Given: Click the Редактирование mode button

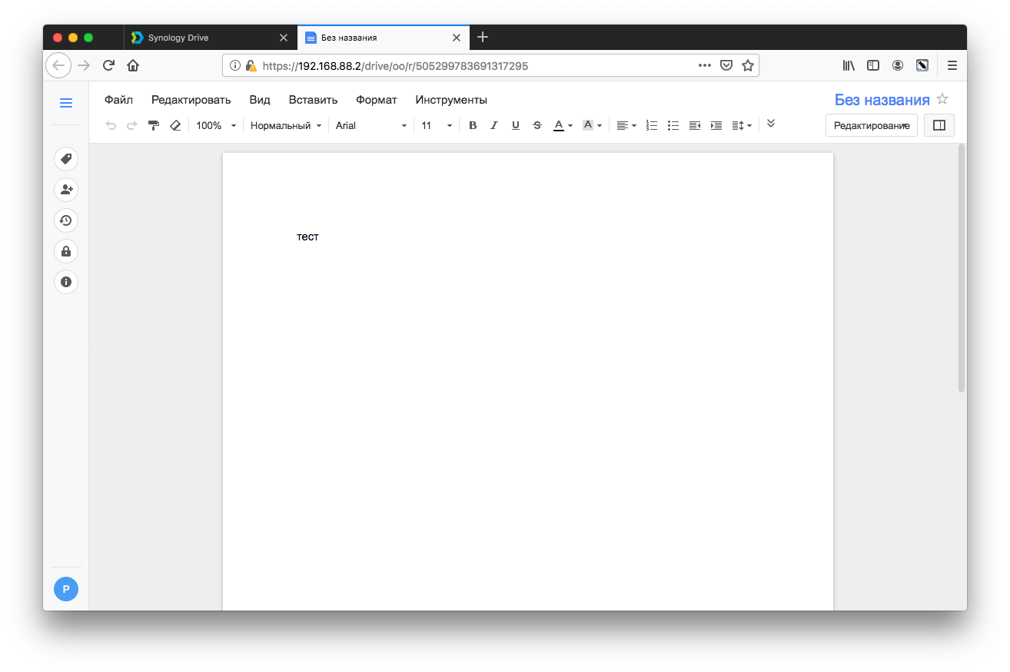Looking at the screenshot, I should (x=872, y=125).
